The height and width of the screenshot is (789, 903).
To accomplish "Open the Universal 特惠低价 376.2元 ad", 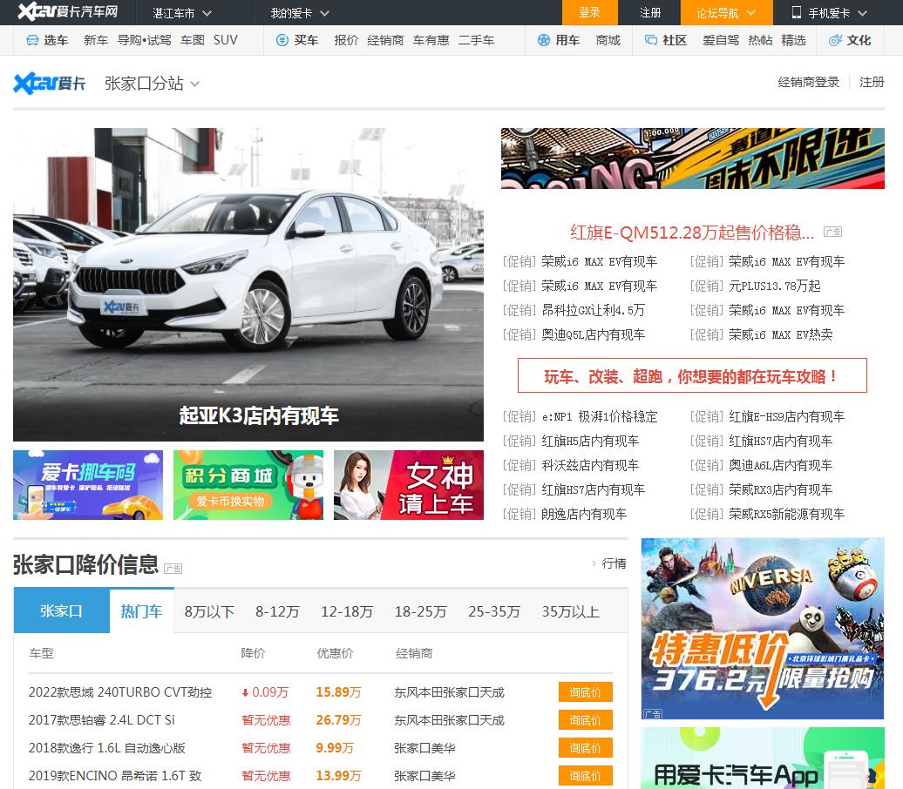I will pyautogui.click(x=763, y=629).
